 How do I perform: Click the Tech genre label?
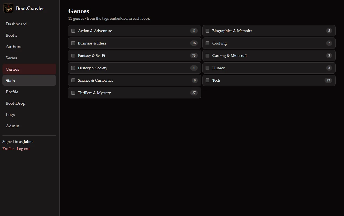click(216, 80)
